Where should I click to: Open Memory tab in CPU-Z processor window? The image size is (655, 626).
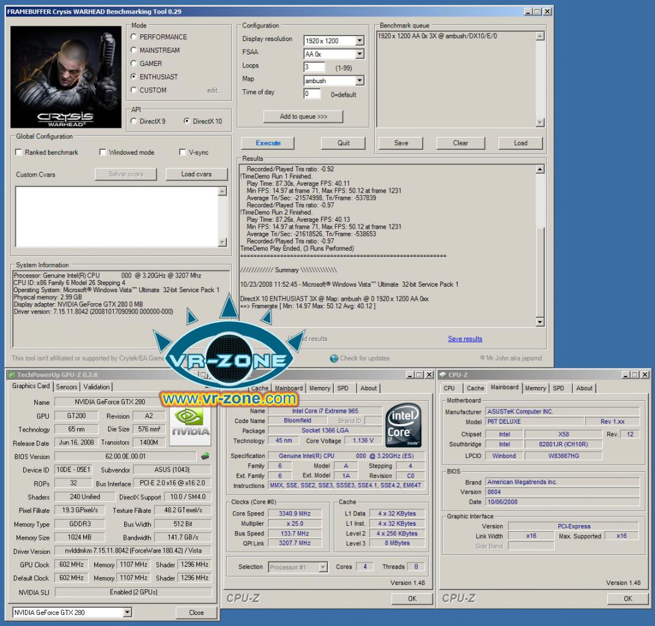point(320,388)
